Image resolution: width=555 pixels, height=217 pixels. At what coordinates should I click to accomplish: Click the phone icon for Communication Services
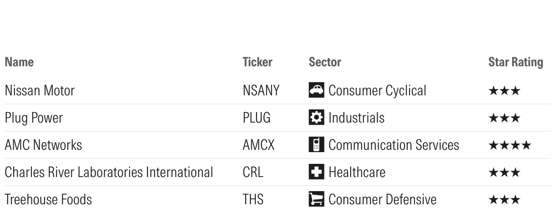[x=316, y=145]
